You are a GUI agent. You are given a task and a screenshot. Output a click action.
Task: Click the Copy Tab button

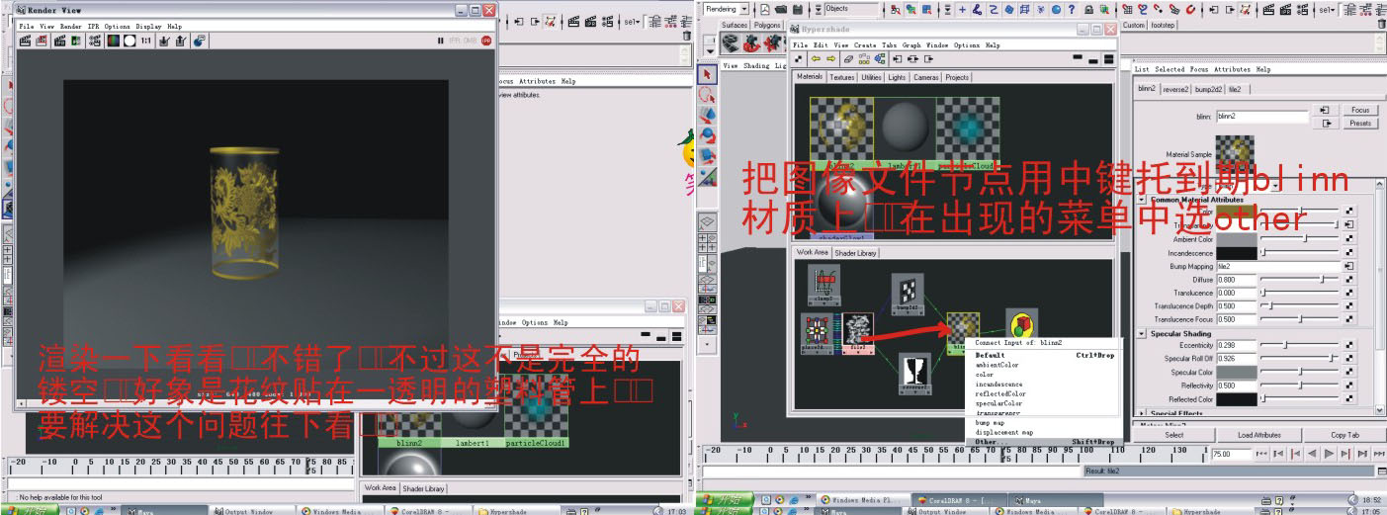click(x=1344, y=435)
